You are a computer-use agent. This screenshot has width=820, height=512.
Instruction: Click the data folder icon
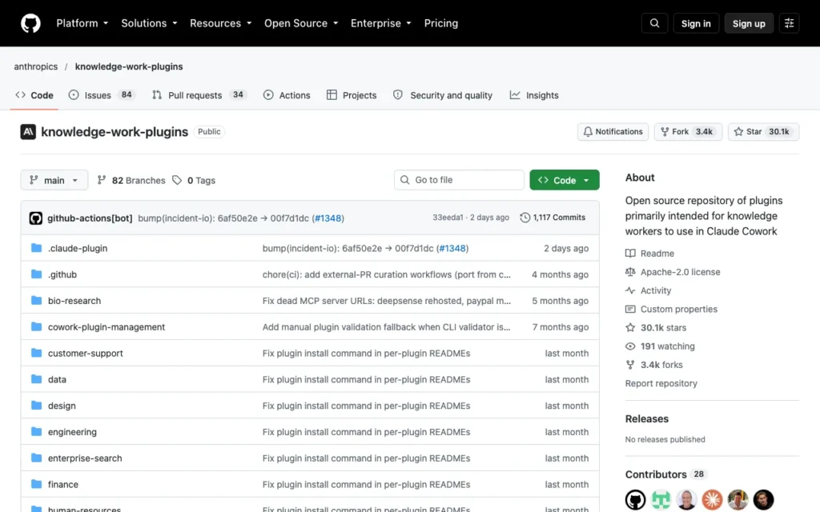[x=36, y=378]
